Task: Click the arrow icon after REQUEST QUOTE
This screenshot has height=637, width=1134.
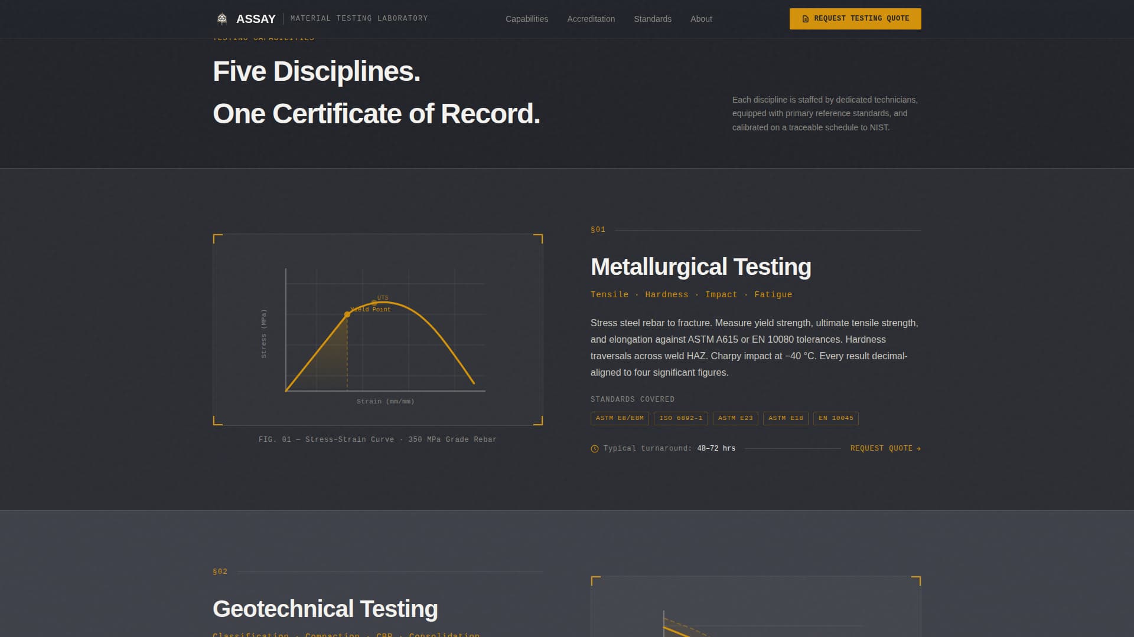Action: point(918,448)
